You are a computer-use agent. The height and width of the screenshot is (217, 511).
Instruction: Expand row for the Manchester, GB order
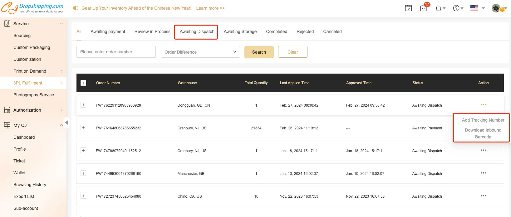(83, 173)
